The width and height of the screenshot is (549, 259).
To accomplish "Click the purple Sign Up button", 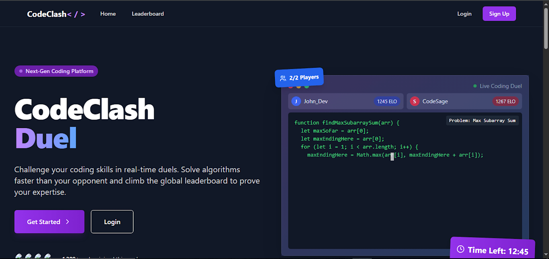I will 499,14.
